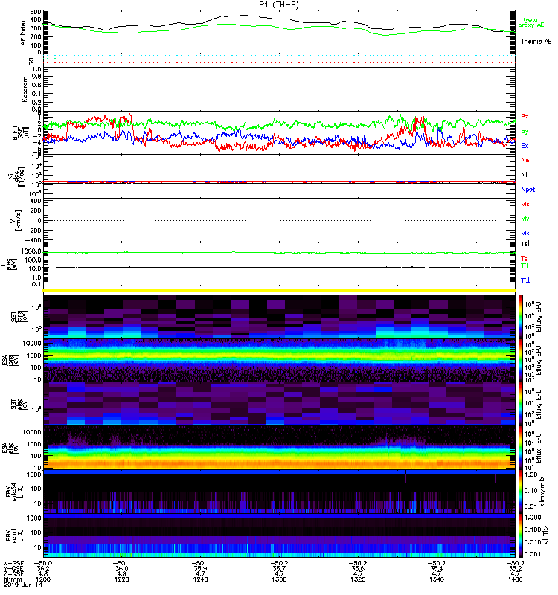Click the blue "Bx" legend label

pyautogui.click(x=525, y=146)
